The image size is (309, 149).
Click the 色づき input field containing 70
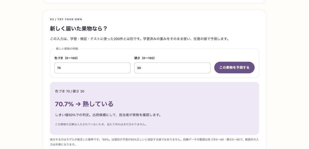pos(92,68)
